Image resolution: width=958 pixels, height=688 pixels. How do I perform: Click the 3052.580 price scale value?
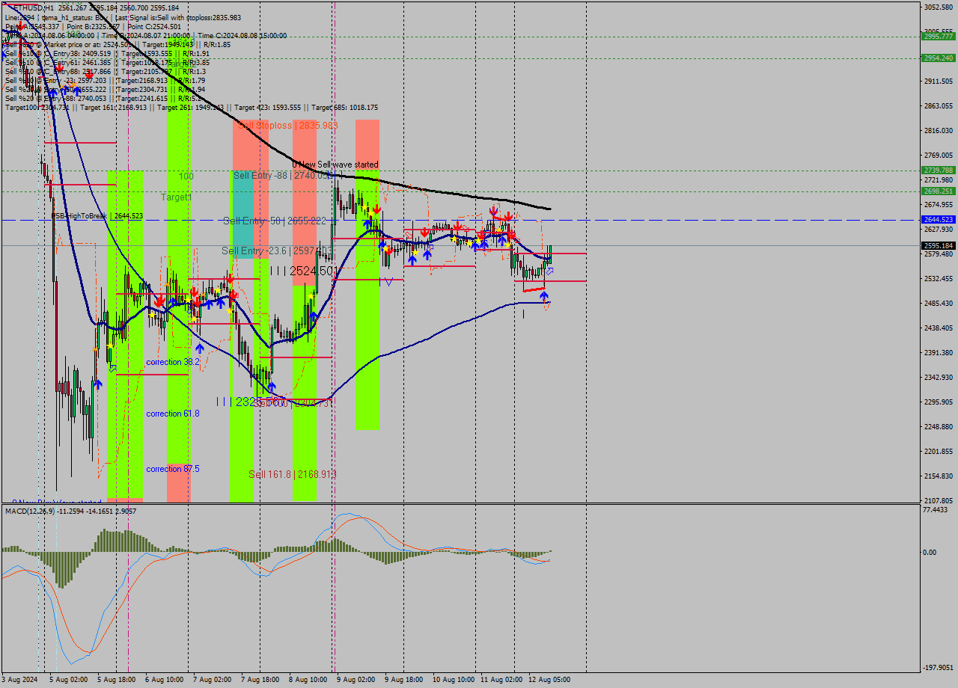point(939,7)
